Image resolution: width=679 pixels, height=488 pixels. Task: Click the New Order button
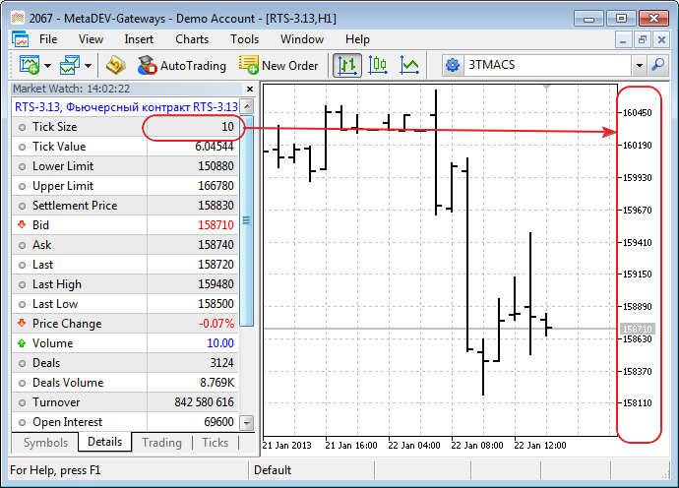tap(278, 65)
